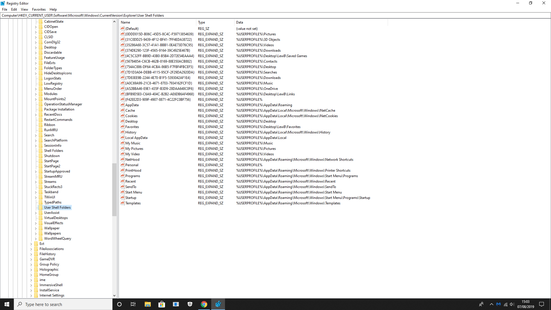Sort values by the Type column header
This screenshot has width=551, height=310.
pos(215,22)
